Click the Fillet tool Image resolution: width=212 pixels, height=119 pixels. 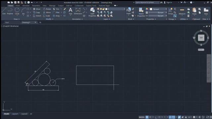point(56,13)
